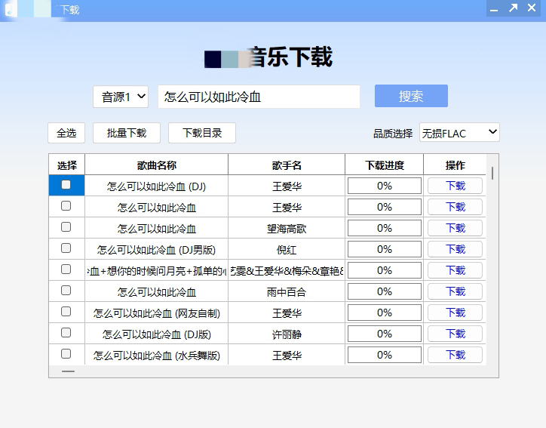Click the 搜索 search button
546x428 pixels.
tap(411, 96)
